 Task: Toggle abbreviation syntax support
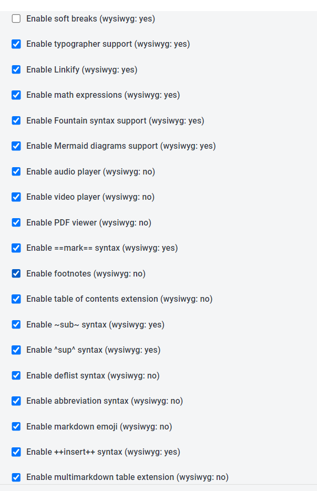(16, 401)
